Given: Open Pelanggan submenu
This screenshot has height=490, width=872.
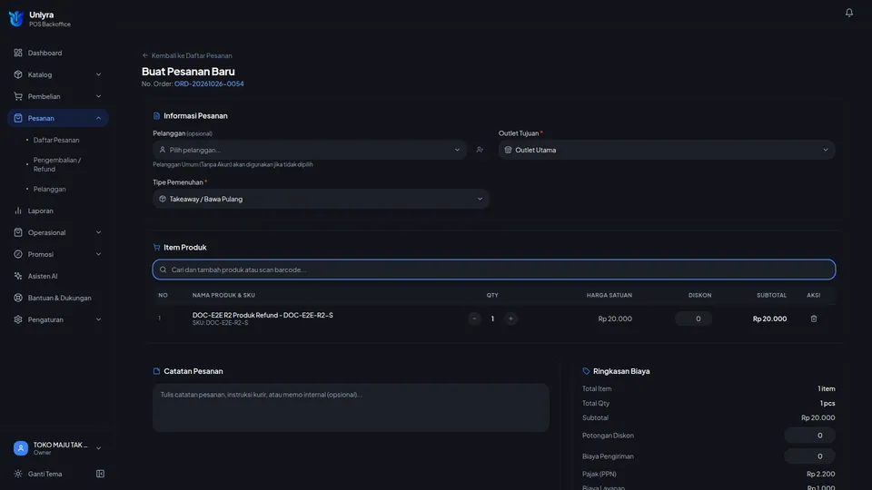Looking at the screenshot, I should [x=49, y=189].
